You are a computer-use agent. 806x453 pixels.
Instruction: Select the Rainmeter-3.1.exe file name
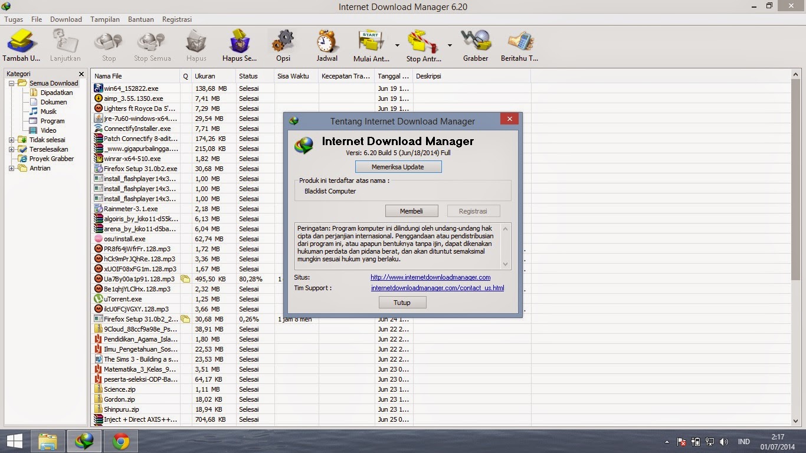pyautogui.click(x=131, y=209)
